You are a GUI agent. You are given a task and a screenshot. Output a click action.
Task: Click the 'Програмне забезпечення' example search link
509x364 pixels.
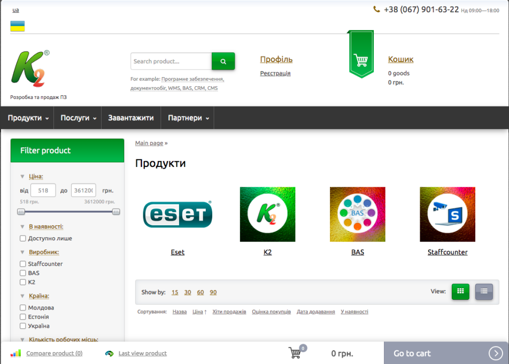[x=192, y=79]
